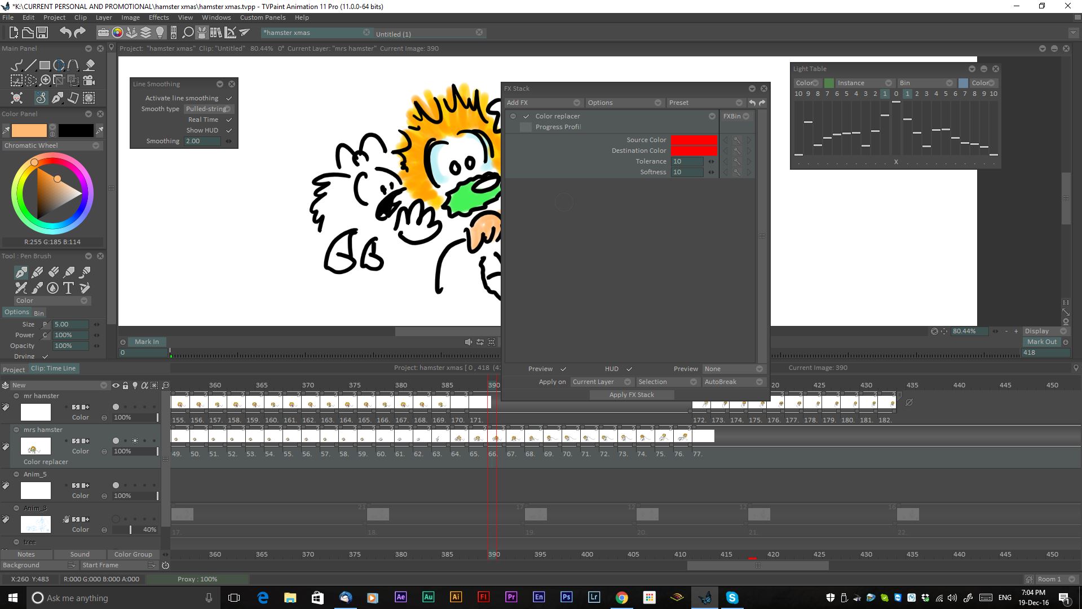Select the straight line tool in Main Panel
1082x609 pixels.
(x=30, y=65)
